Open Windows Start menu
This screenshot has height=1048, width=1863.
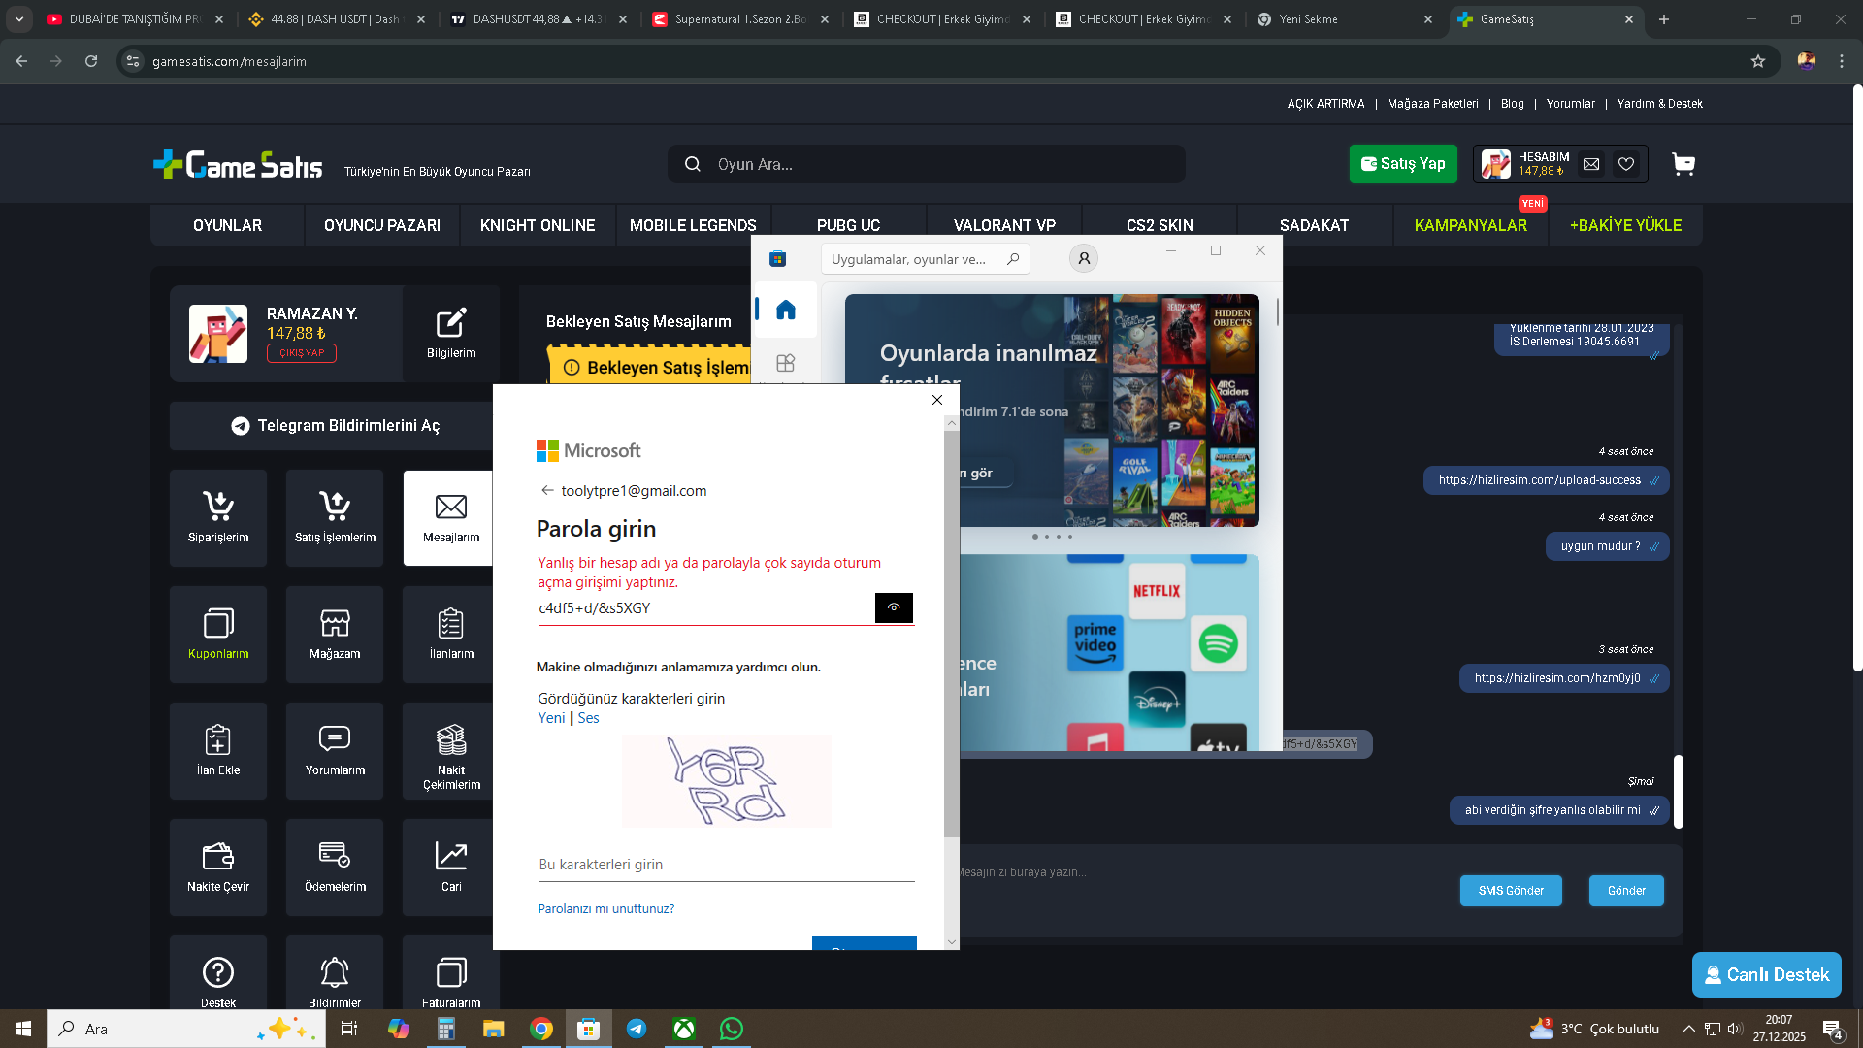coord(23,1029)
